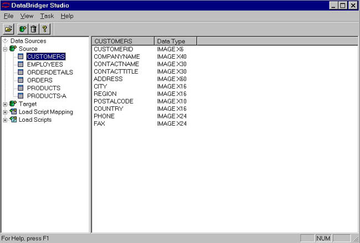
Task: Click the Target database icon
Action: click(13, 104)
